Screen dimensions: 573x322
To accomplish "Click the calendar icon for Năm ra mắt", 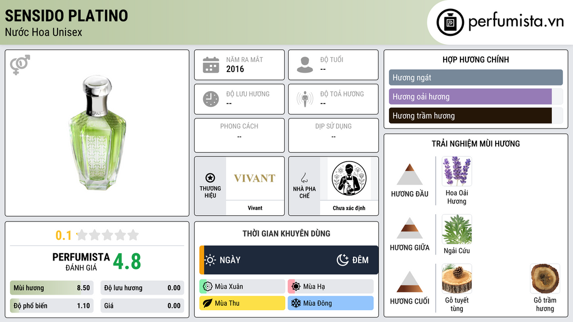I will pos(211,65).
